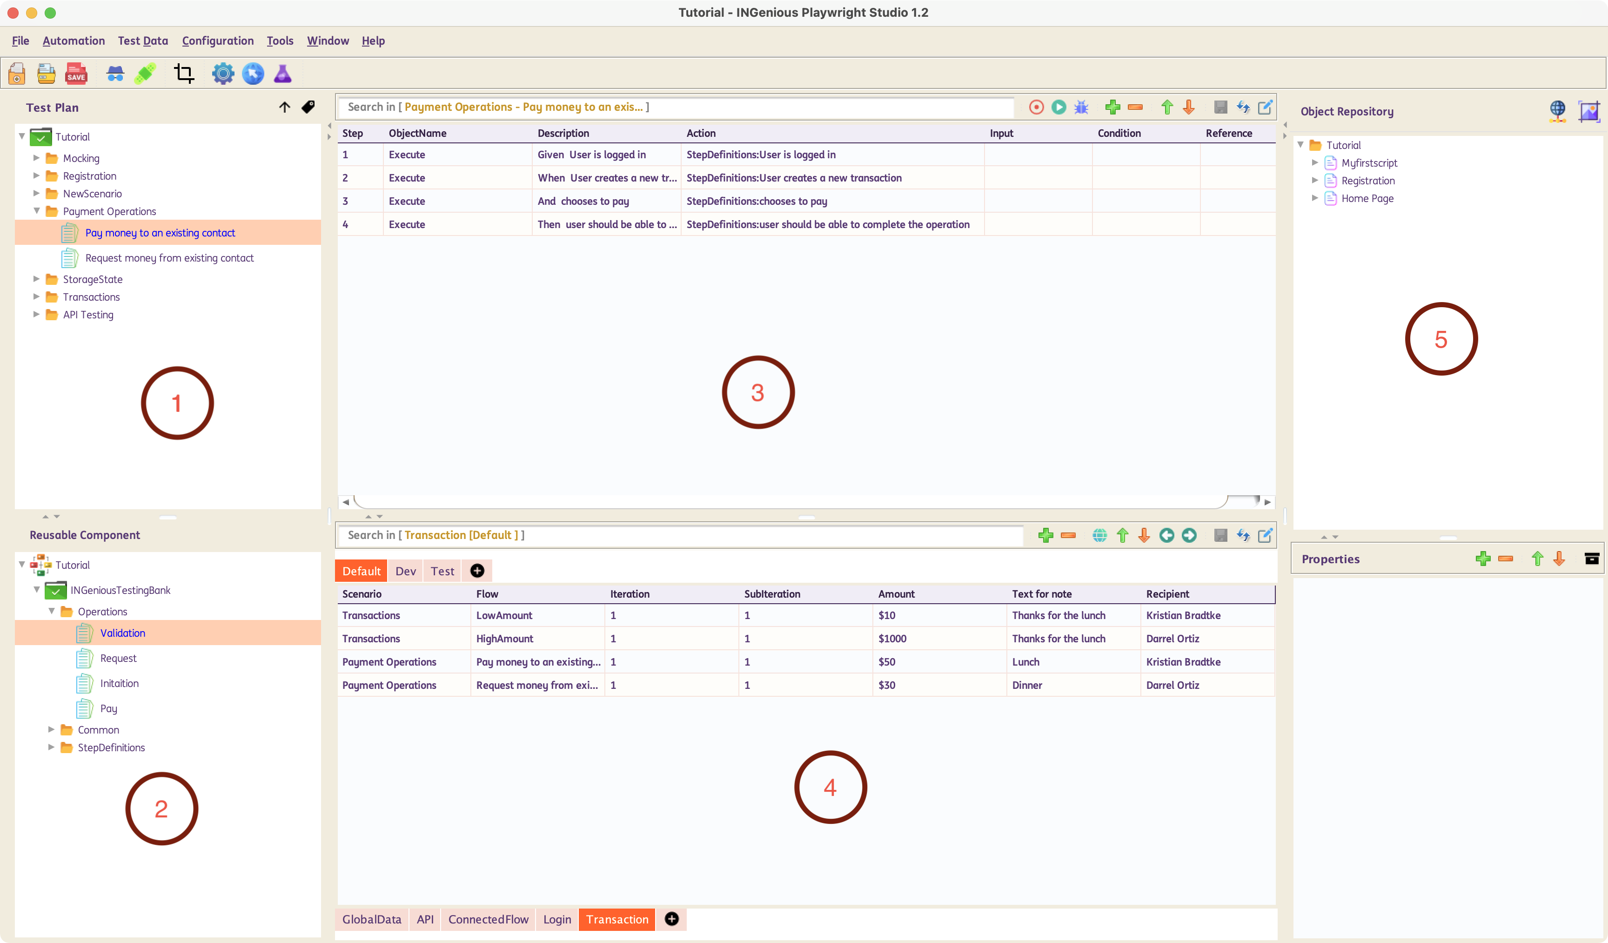Open the Test Data menu
The height and width of the screenshot is (943, 1608).
[x=143, y=41]
